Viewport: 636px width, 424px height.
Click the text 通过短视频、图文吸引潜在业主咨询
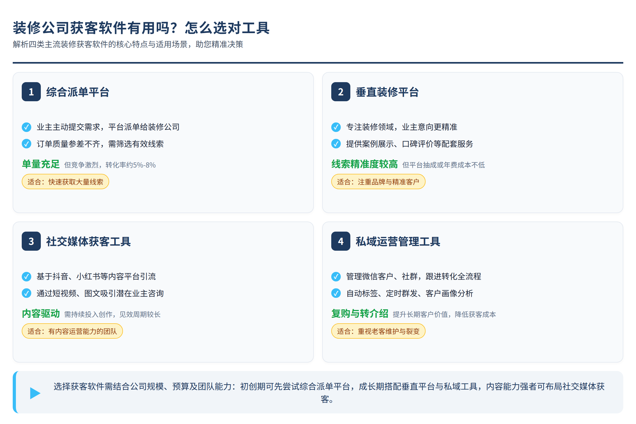pyautogui.click(x=100, y=293)
